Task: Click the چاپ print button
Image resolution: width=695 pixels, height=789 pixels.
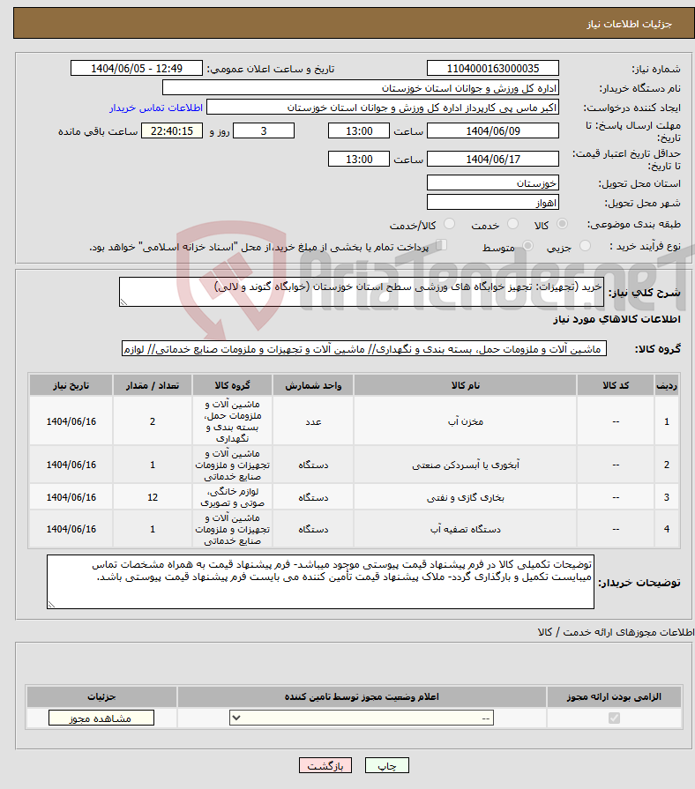Action: coord(387,765)
